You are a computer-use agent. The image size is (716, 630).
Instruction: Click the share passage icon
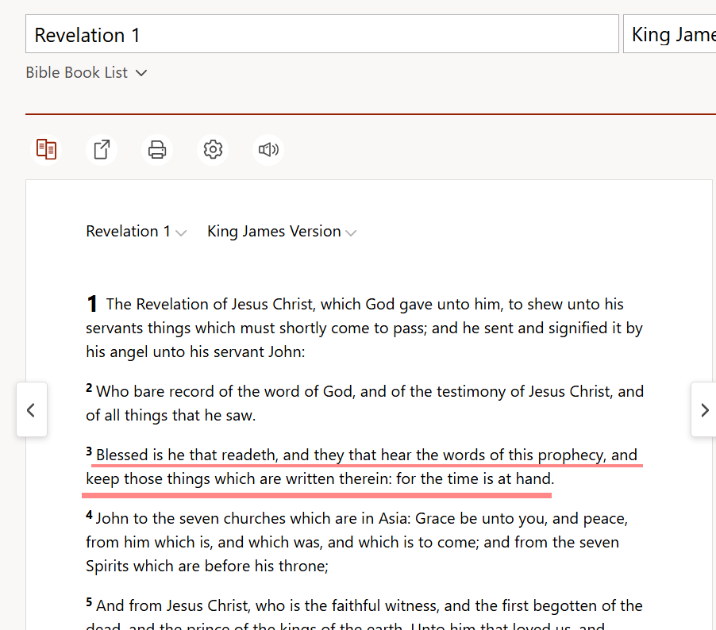(102, 150)
